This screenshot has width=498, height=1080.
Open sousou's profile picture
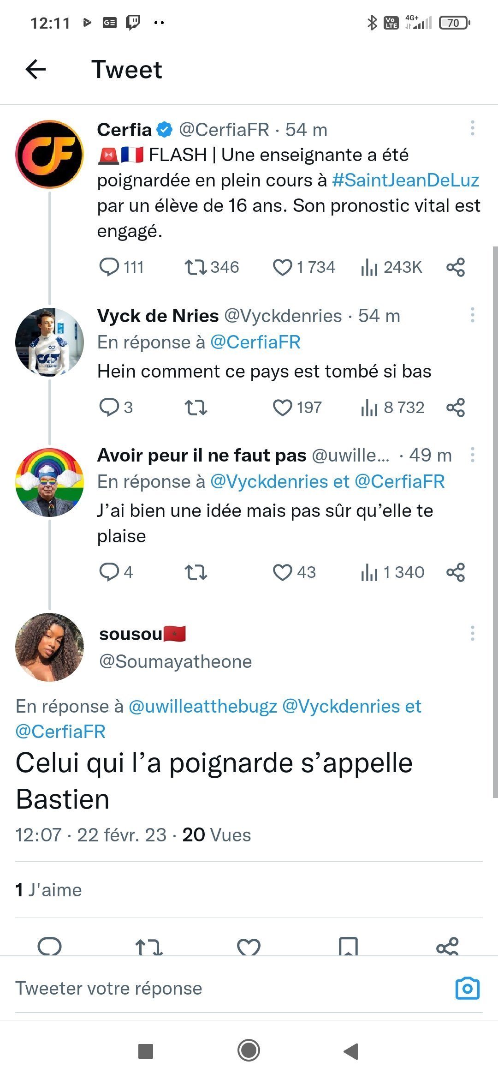coord(50,647)
